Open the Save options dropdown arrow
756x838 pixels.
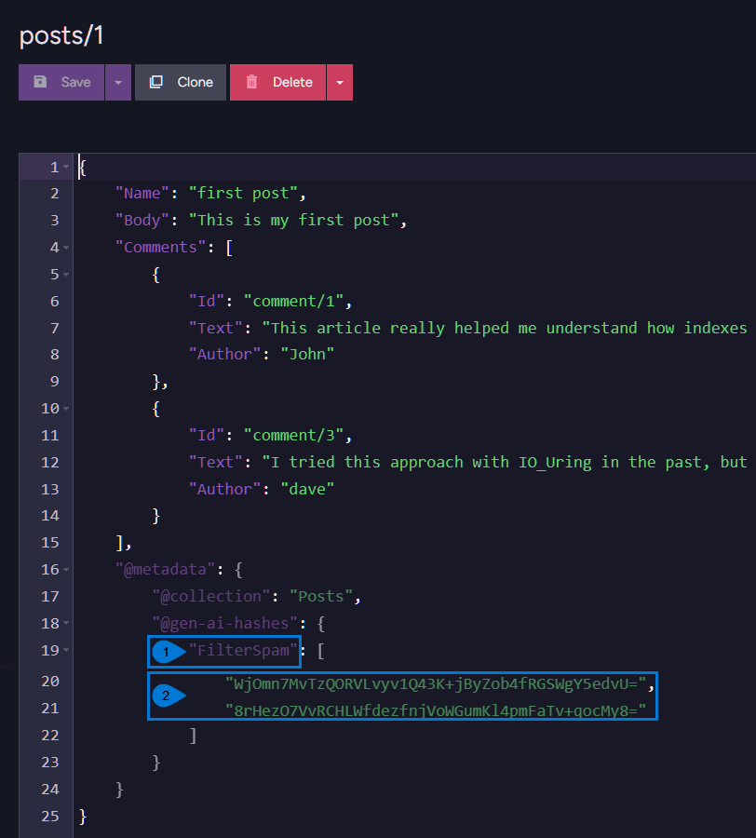tap(118, 82)
